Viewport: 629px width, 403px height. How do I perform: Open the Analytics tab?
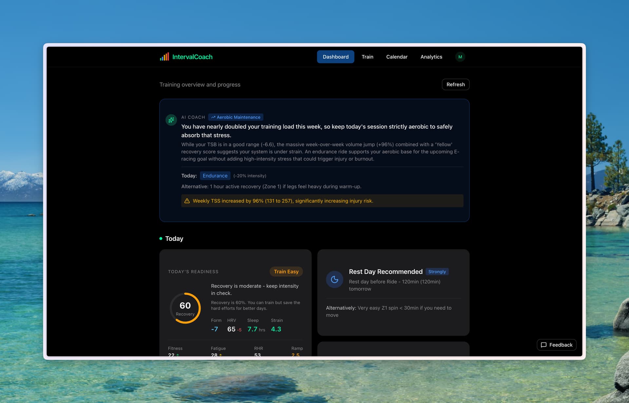click(x=431, y=57)
